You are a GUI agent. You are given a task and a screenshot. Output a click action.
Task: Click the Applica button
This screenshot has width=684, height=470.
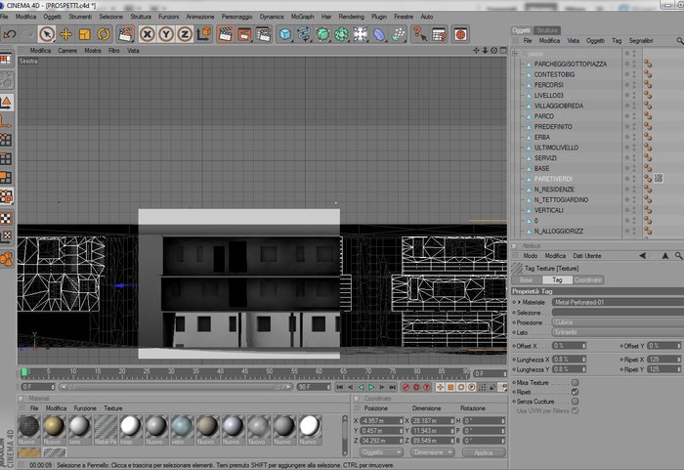[484, 452]
